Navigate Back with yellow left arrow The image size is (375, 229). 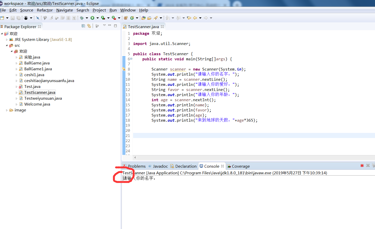point(195,18)
